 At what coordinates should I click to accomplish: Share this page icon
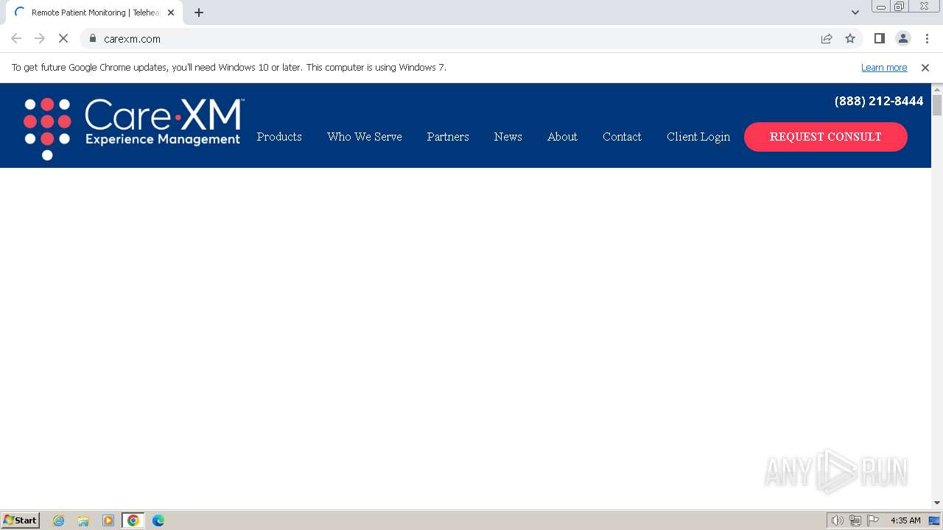click(827, 38)
